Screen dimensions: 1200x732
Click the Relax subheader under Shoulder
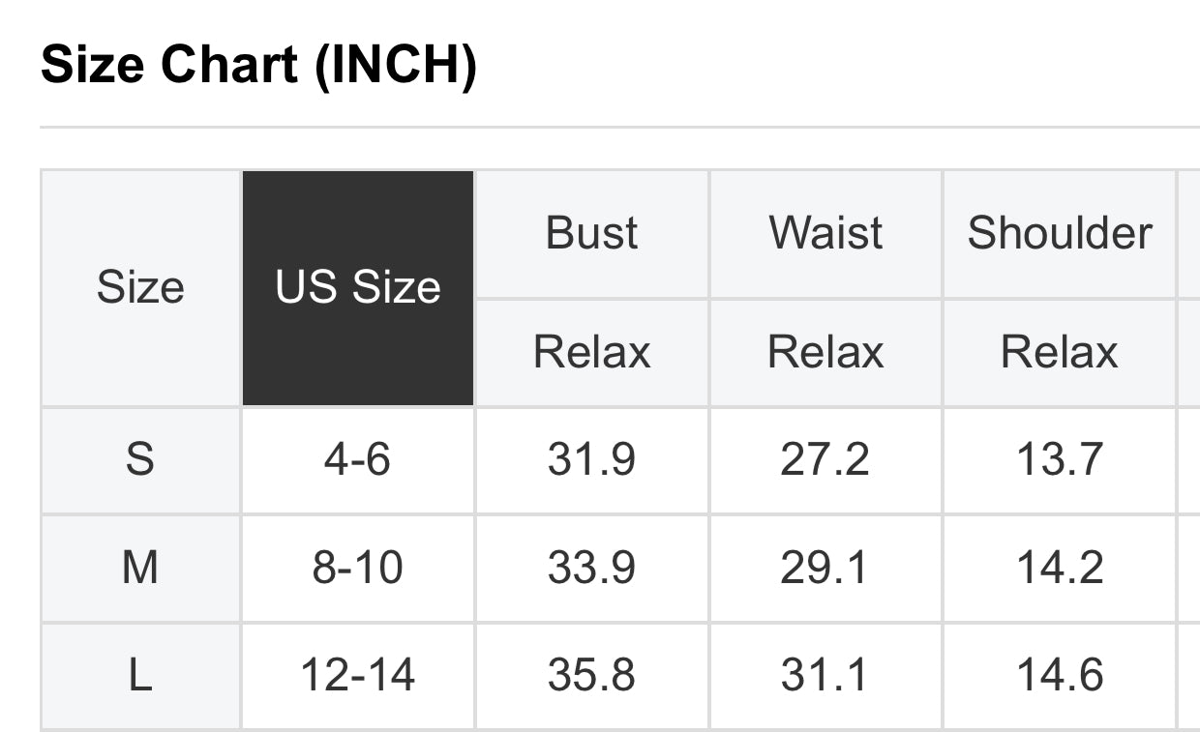coord(1060,352)
